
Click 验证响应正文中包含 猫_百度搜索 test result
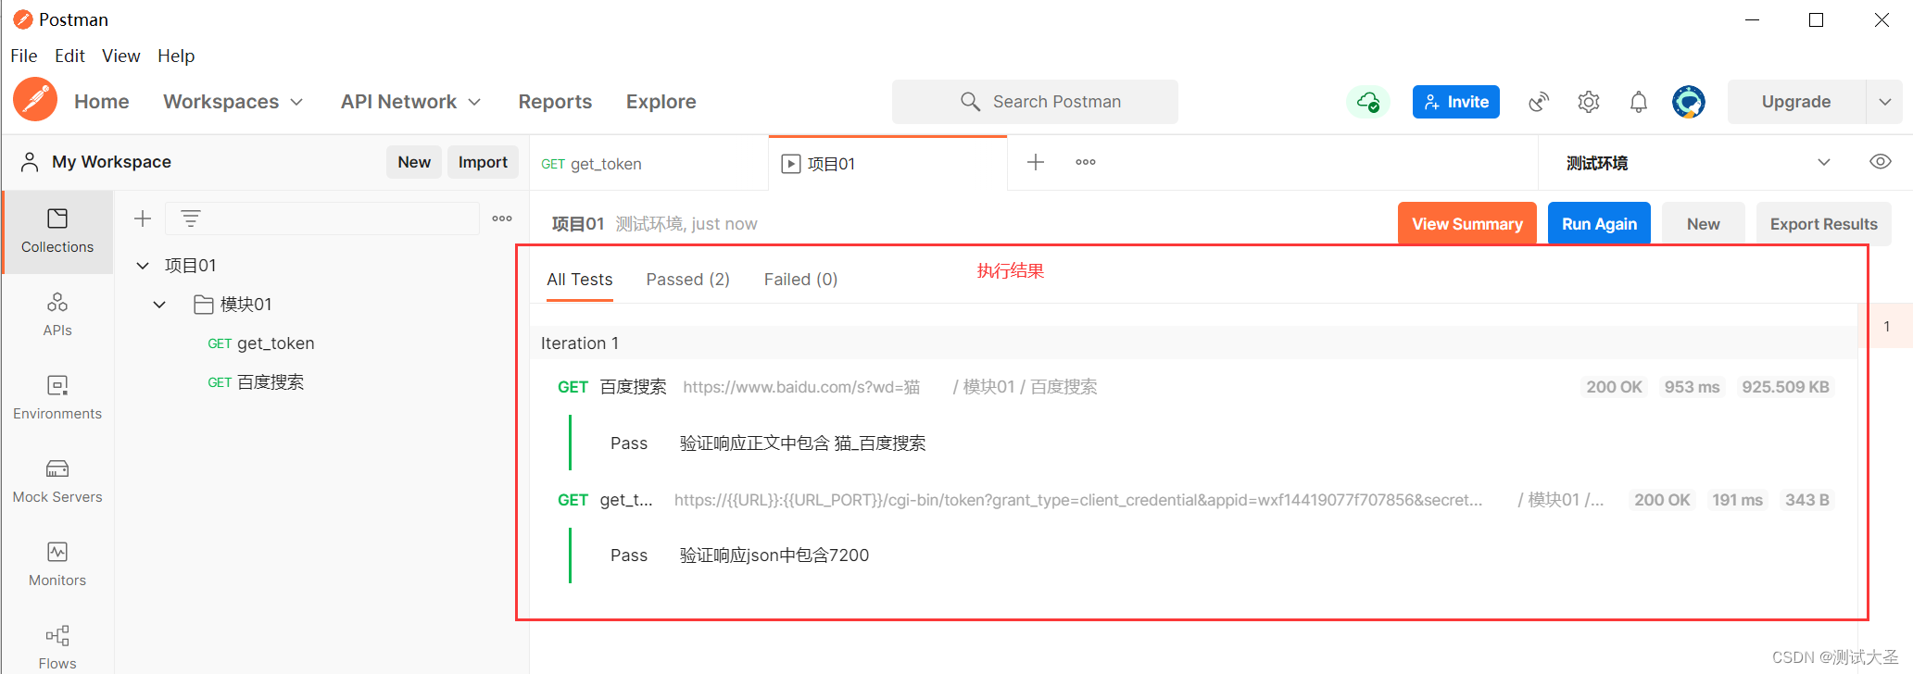point(803,443)
